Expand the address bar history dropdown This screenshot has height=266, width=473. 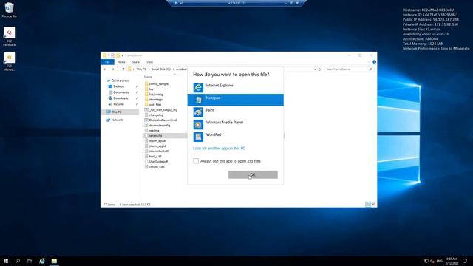pos(315,69)
